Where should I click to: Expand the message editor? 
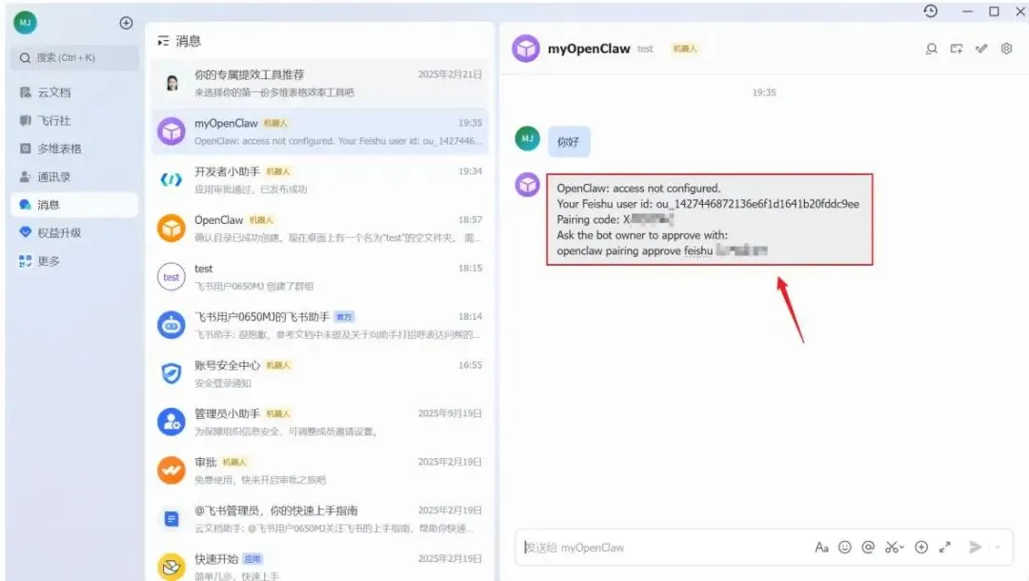tap(945, 548)
